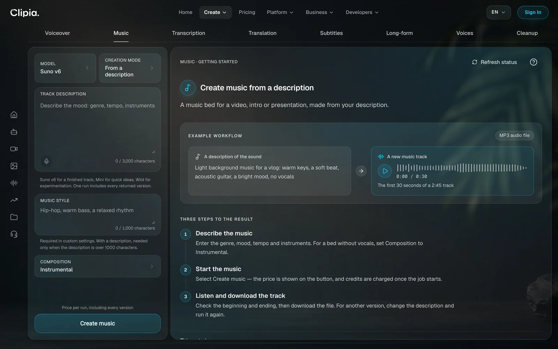
Task: Switch to the Long-form tab
Action: point(399,33)
